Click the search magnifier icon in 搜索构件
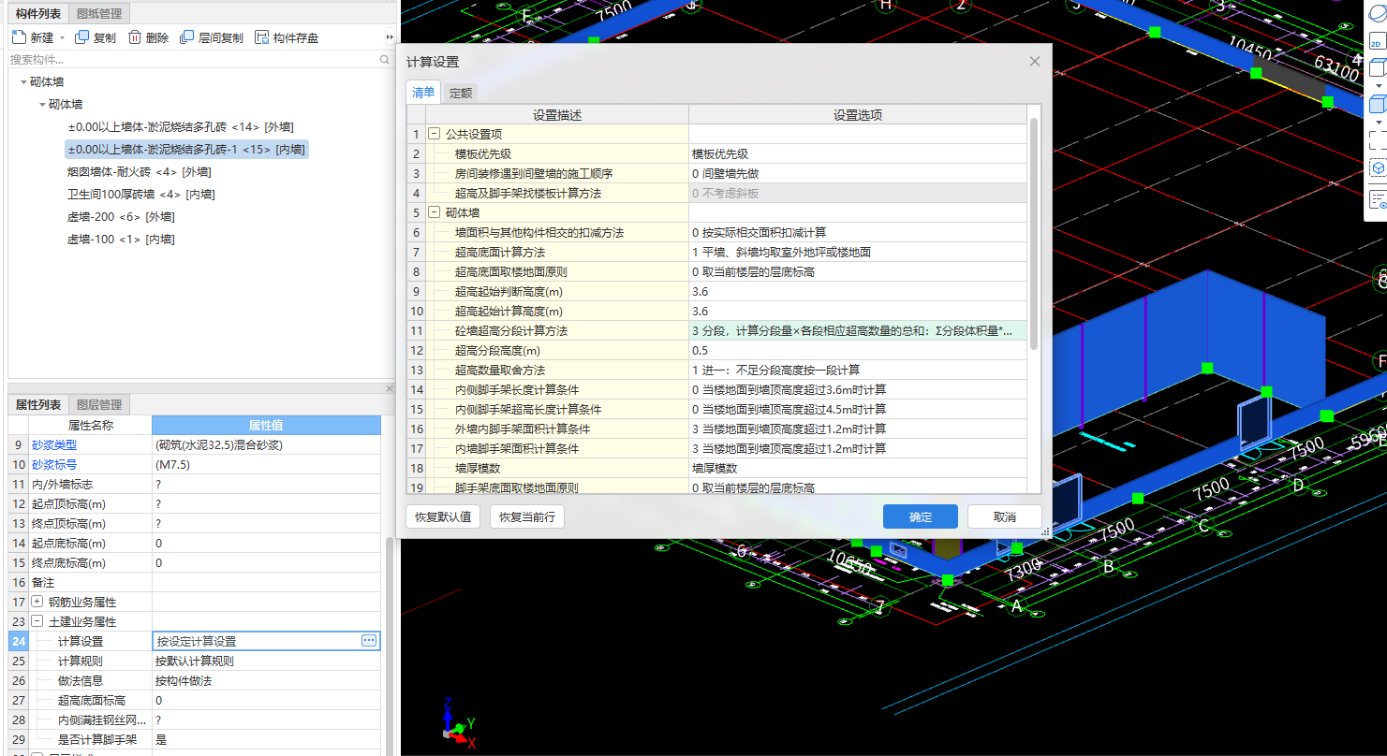Screen dimensions: 1387x756 coord(384,59)
